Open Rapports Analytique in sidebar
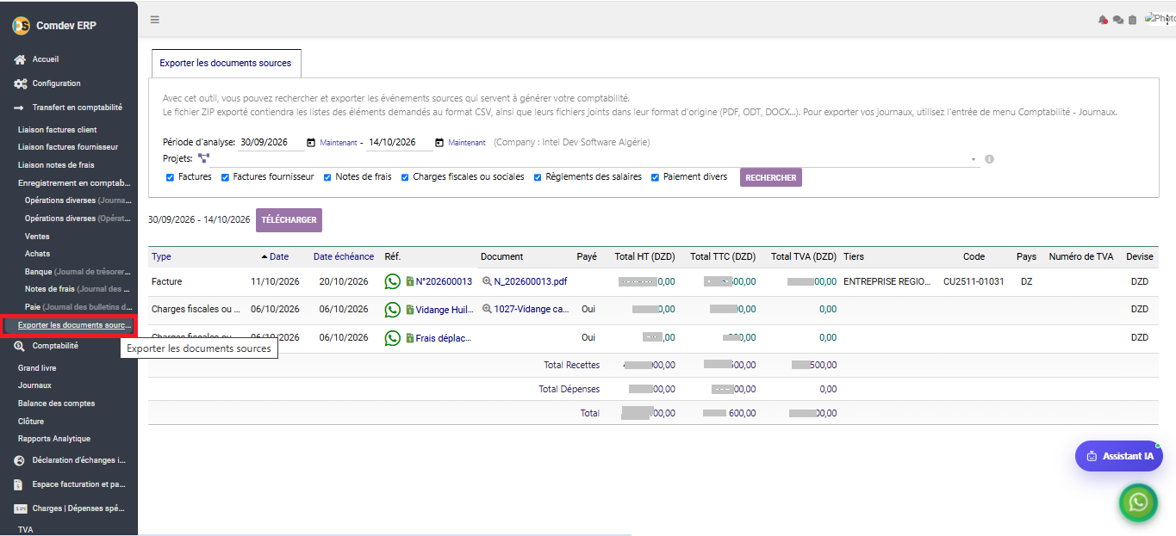1176x536 pixels. 54,439
